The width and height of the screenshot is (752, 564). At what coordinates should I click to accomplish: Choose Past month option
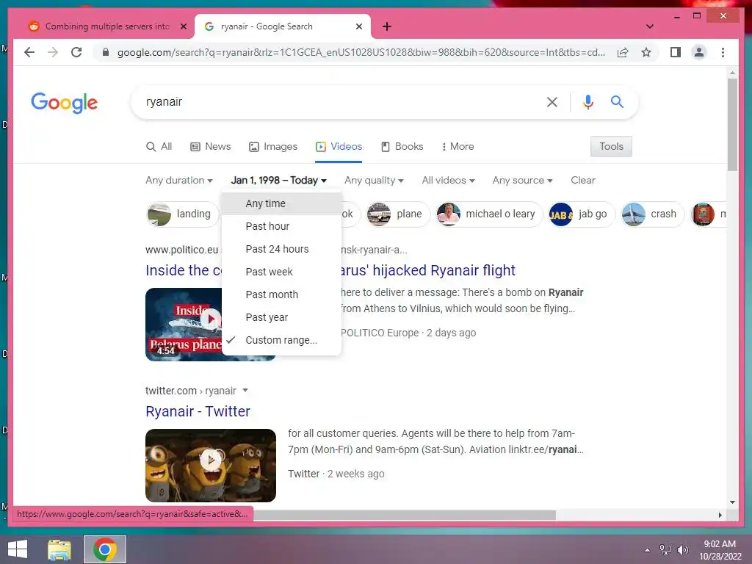tap(281, 294)
